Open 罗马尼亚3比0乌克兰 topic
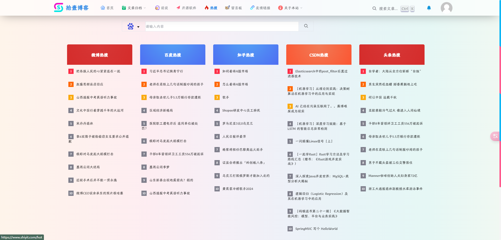Screen dimensions: 501x240 pos(237,124)
